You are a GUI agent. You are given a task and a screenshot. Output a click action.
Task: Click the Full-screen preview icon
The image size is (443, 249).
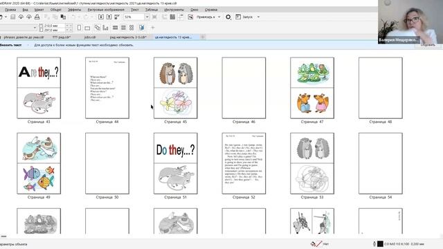tap(154, 17)
